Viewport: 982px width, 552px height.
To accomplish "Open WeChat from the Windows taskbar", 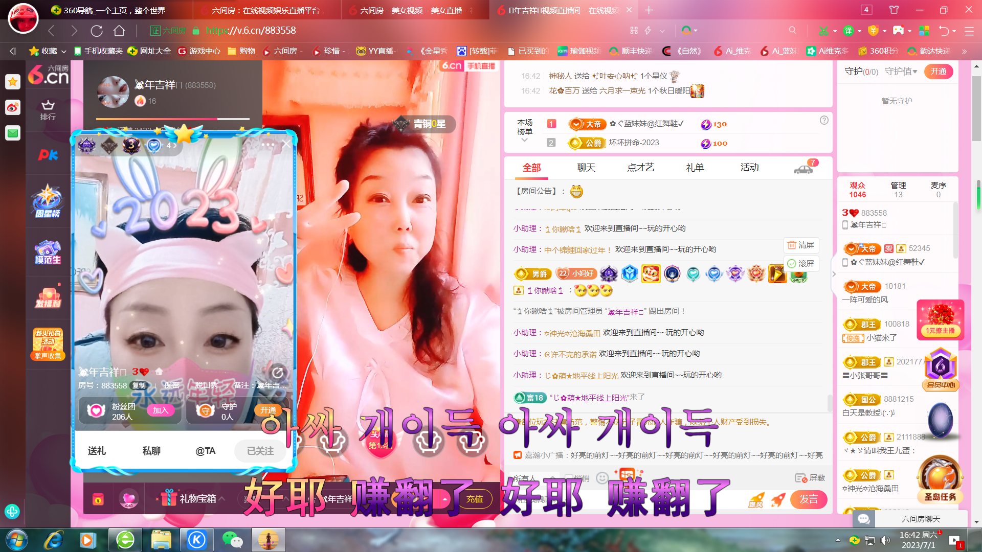I will (x=232, y=540).
